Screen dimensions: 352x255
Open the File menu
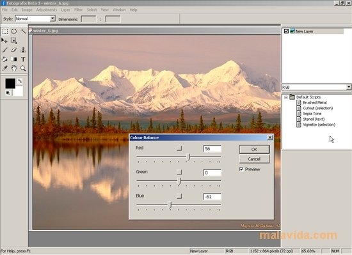point(4,10)
